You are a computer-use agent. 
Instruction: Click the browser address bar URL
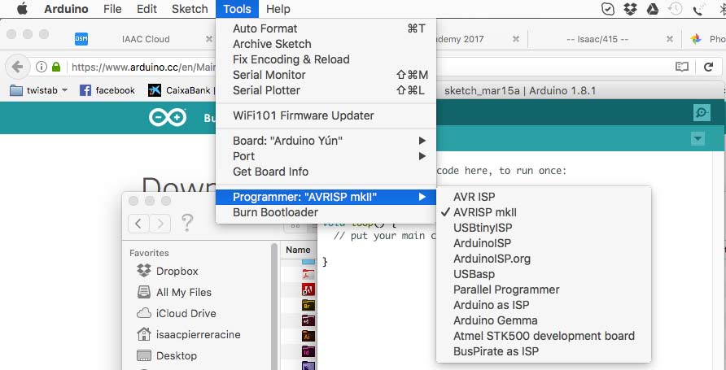coord(143,67)
